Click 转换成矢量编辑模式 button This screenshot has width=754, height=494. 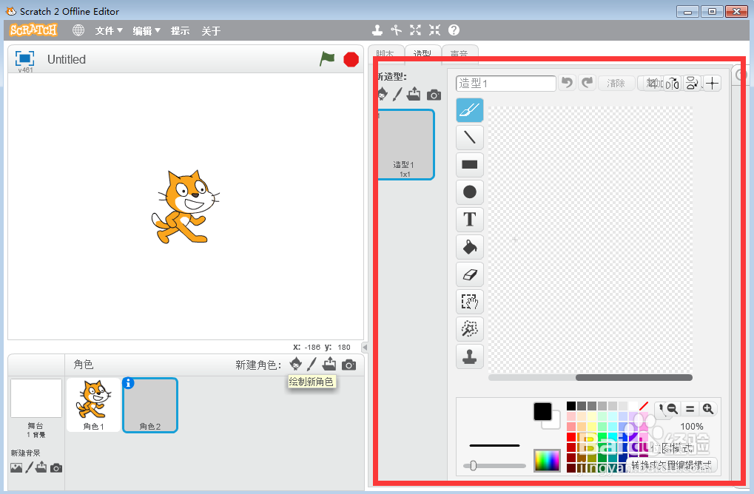671,464
